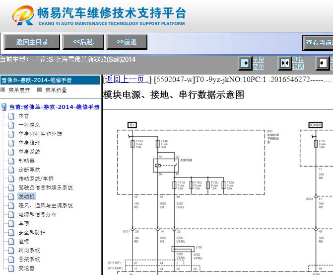Click the page icon beside 一般信息
The height and width of the screenshot is (275, 333).
[x=11, y=125]
